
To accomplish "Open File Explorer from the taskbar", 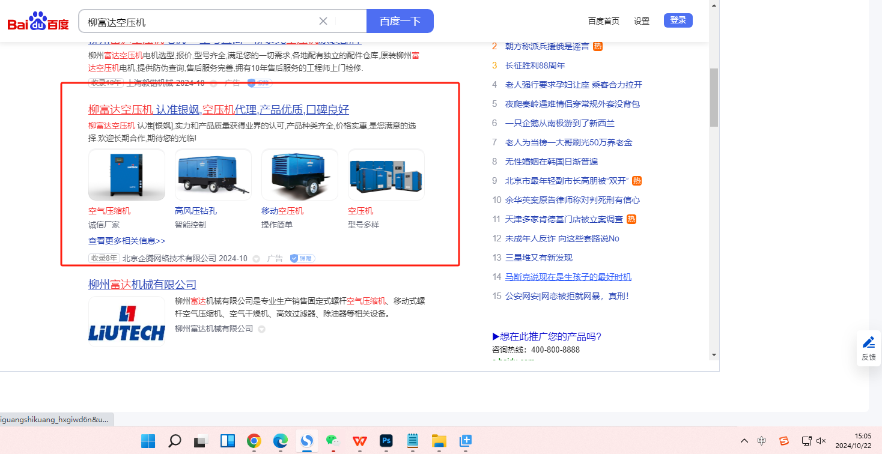I will click(439, 441).
